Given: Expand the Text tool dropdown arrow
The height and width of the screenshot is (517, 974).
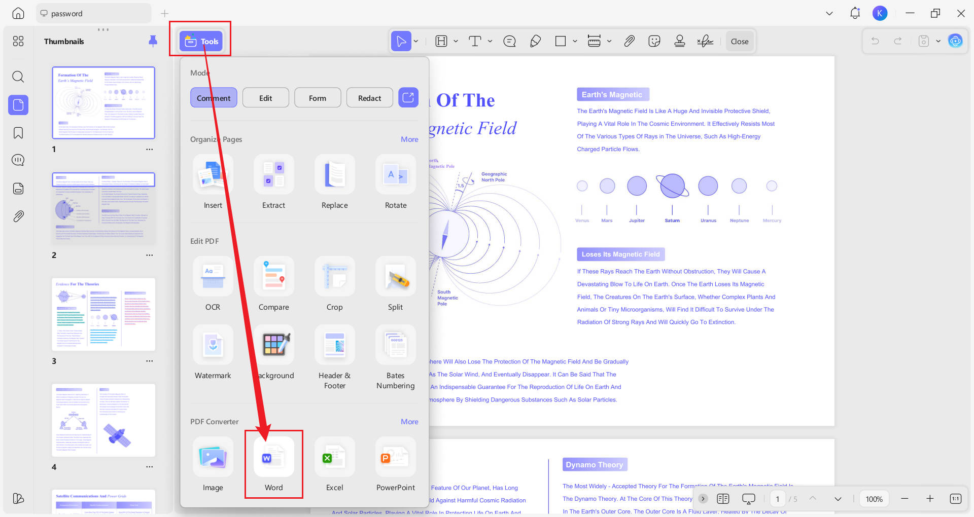Looking at the screenshot, I should click(x=490, y=41).
